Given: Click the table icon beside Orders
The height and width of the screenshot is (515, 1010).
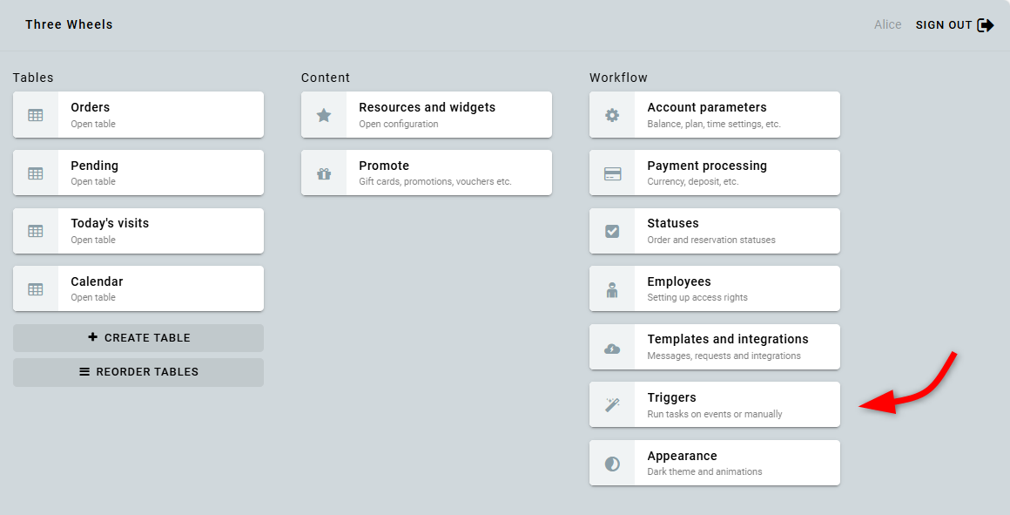Looking at the screenshot, I should (x=36, y=115).
